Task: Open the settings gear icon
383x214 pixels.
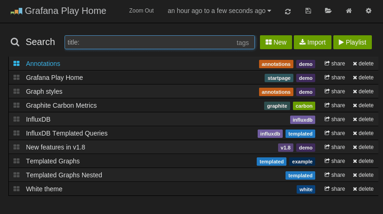Action: [x=369, y=11]
